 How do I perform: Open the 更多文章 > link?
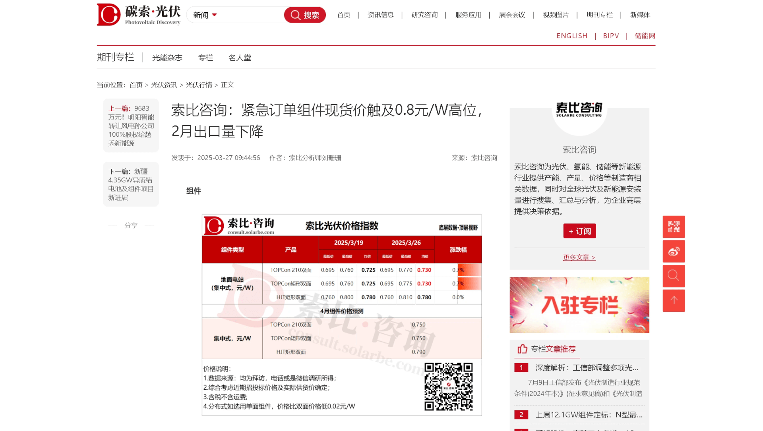579,257
